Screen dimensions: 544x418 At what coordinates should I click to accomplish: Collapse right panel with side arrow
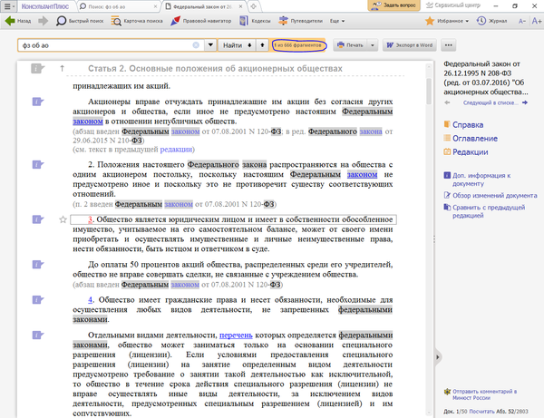[438, 357]
